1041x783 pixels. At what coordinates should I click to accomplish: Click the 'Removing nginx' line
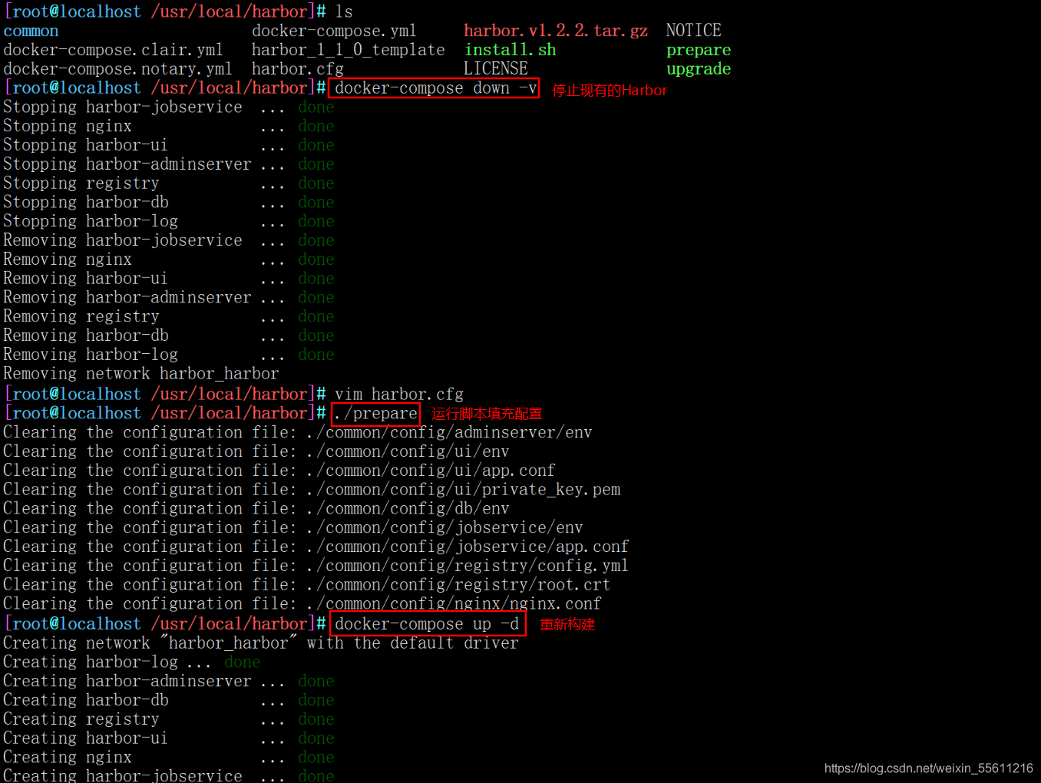tap(169, 260)
